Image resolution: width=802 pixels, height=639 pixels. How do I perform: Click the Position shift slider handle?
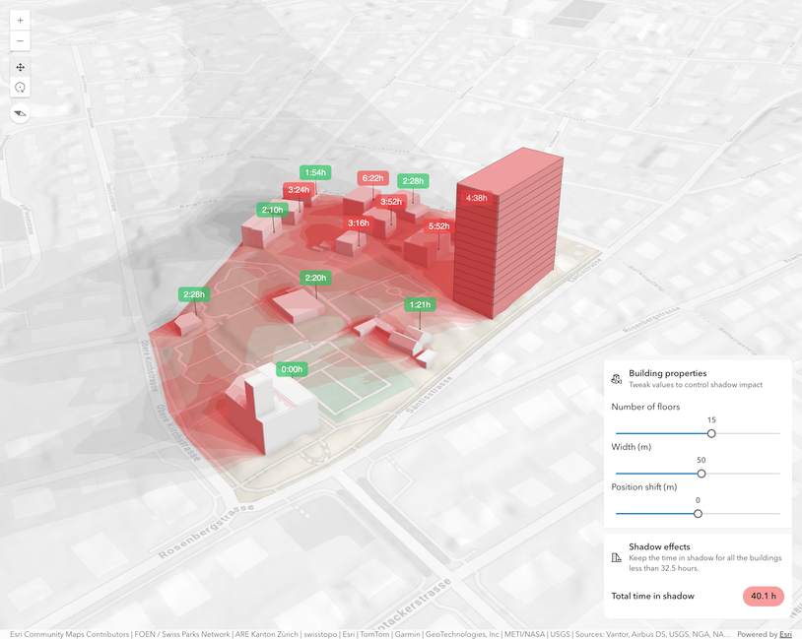click(698, 513)
